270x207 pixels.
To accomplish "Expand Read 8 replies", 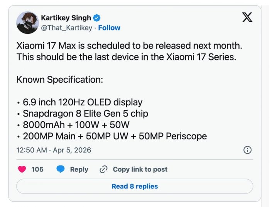I will (x=135, y=186).
